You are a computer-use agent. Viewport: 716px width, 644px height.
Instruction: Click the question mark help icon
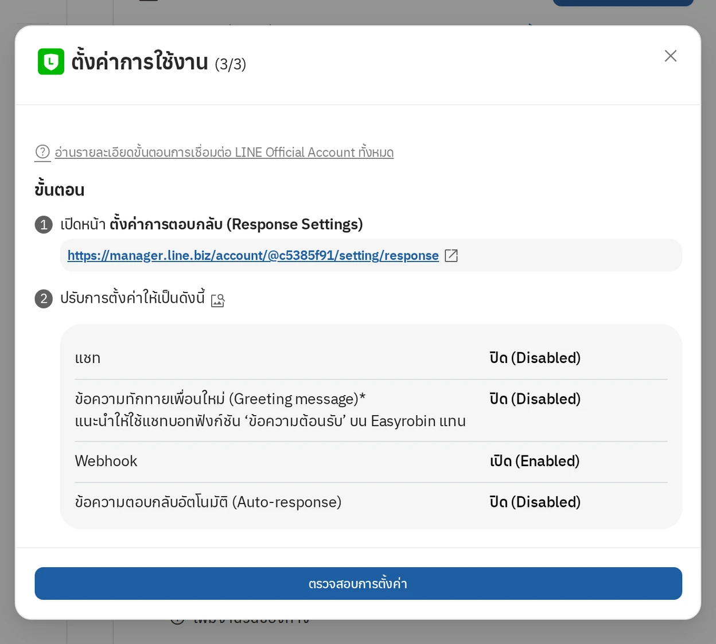[x=42, y=152]
